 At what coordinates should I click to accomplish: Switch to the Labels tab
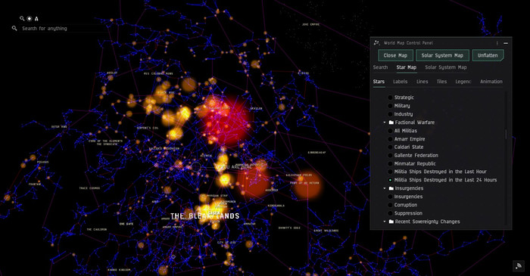401,82
